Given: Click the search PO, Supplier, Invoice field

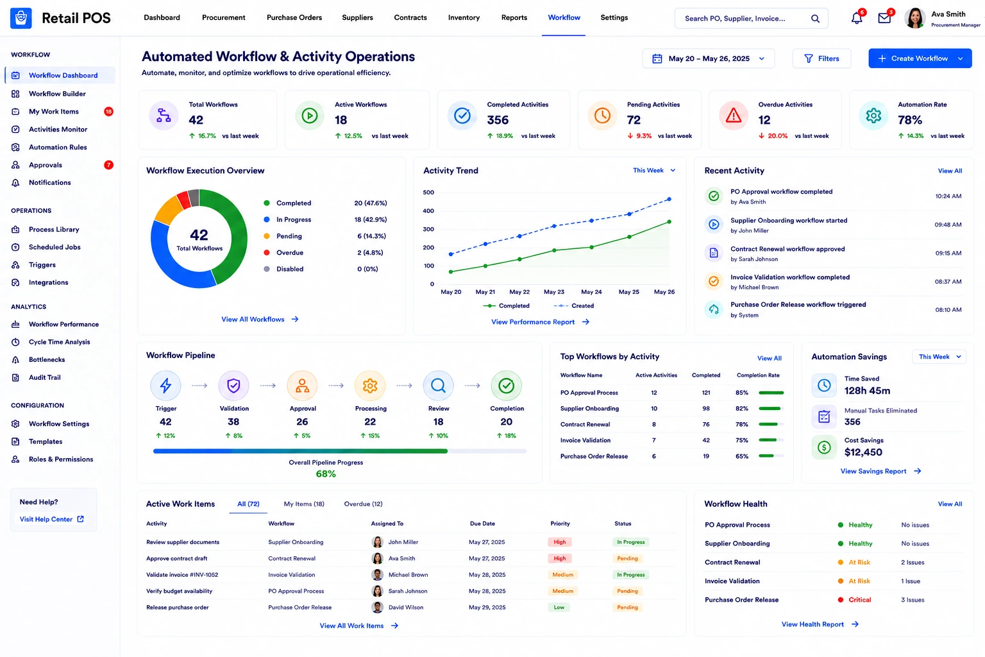Looking at the screenshot, I should (751, 19).
